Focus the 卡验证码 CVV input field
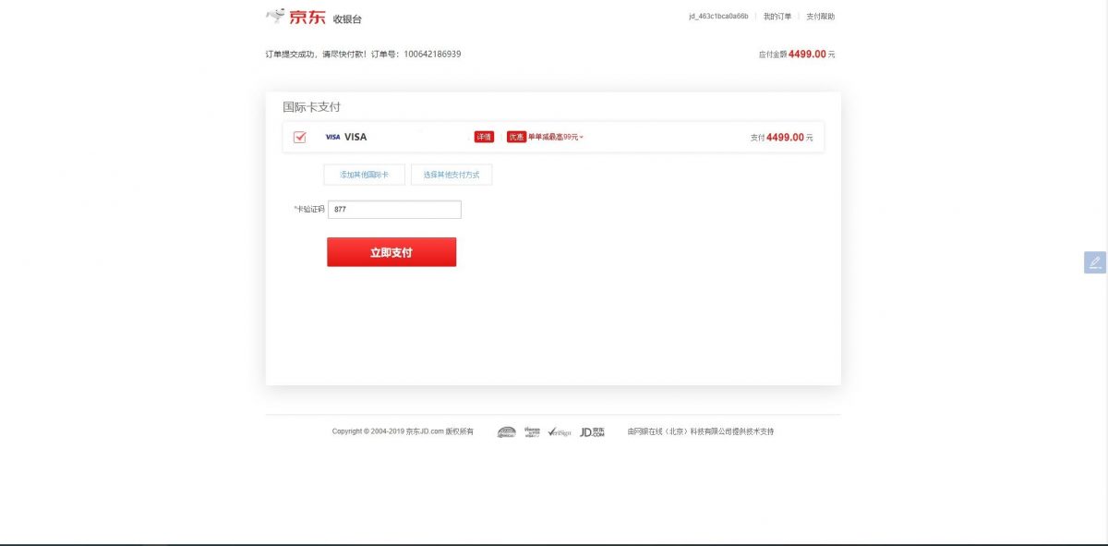The height and width of the screenshot is (546, 1108). (x=394, y=210)
